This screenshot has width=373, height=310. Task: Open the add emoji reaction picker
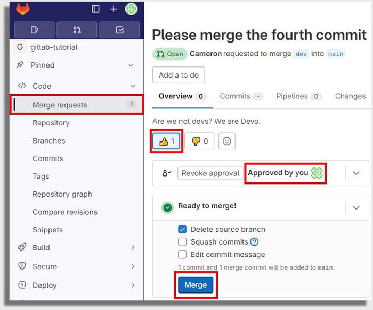[227, 141]
